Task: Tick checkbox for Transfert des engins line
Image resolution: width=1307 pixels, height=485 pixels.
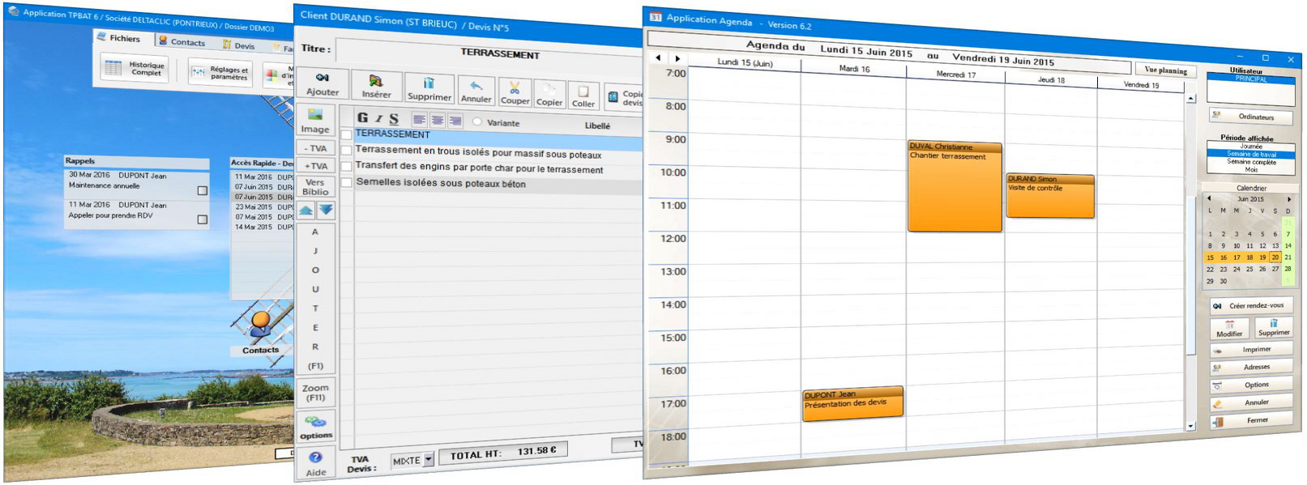Action: pos(346,166)
